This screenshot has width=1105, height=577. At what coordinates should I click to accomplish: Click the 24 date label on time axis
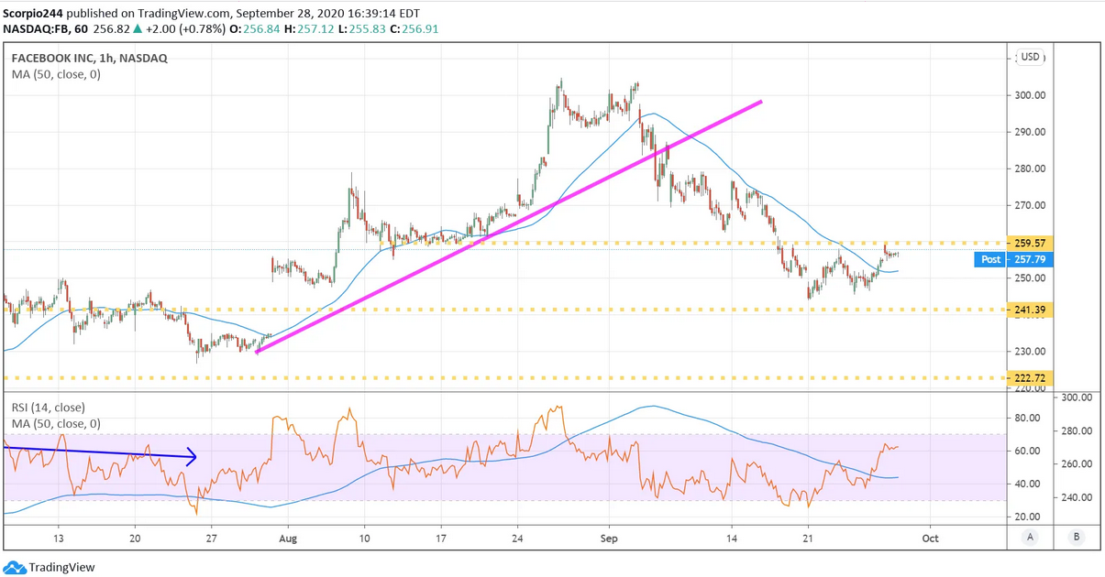coord(517,538)
